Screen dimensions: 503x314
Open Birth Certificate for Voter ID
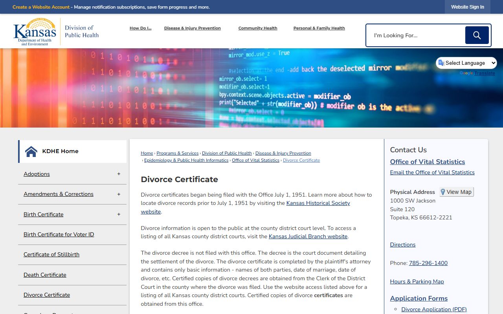(59, 234)
